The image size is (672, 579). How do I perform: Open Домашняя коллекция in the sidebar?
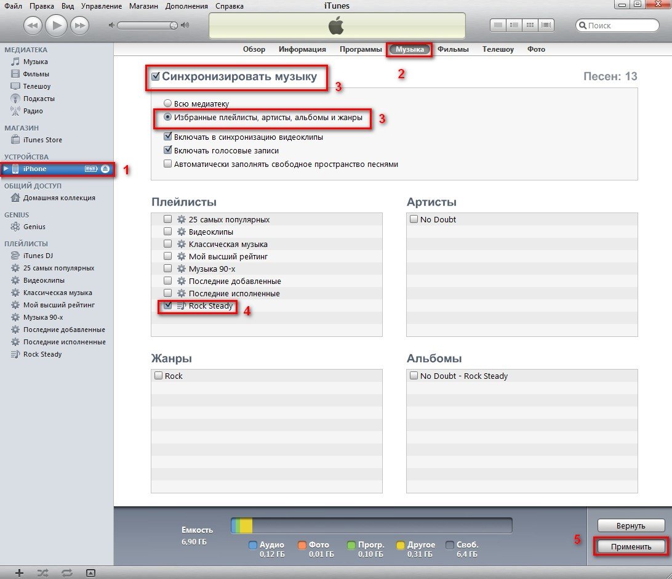[x=59, y=198]
